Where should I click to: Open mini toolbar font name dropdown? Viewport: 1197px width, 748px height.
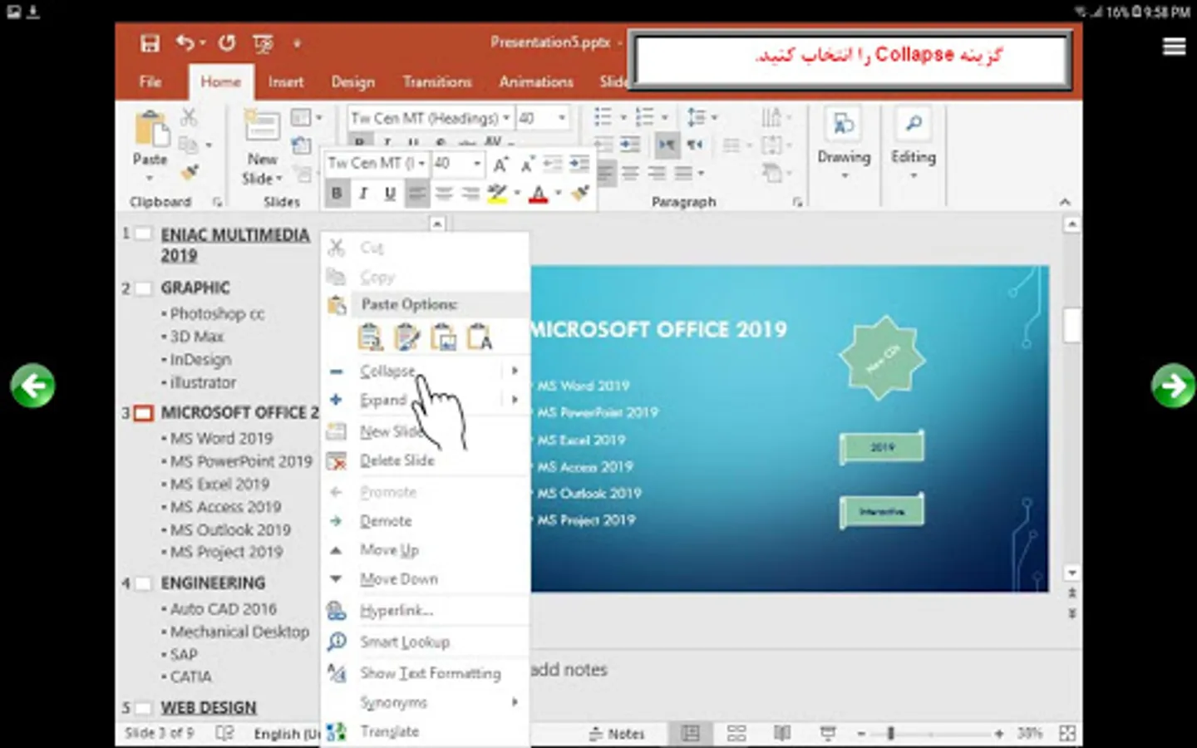(x=421, y=164)
